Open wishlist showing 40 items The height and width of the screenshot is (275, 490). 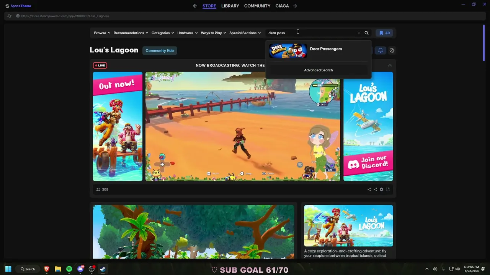pos(384,33)
